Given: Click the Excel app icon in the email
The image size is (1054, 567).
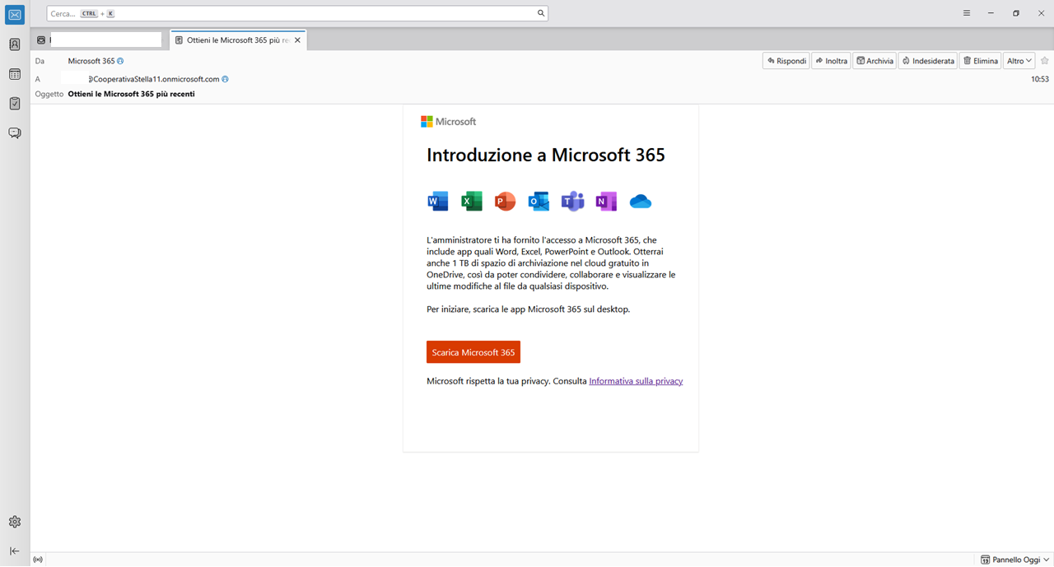Looking at the screenshot, I should pos(472,201).
